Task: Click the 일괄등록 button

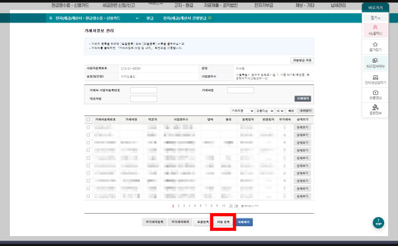Action: pyautogui.click(x=203, y=222)
